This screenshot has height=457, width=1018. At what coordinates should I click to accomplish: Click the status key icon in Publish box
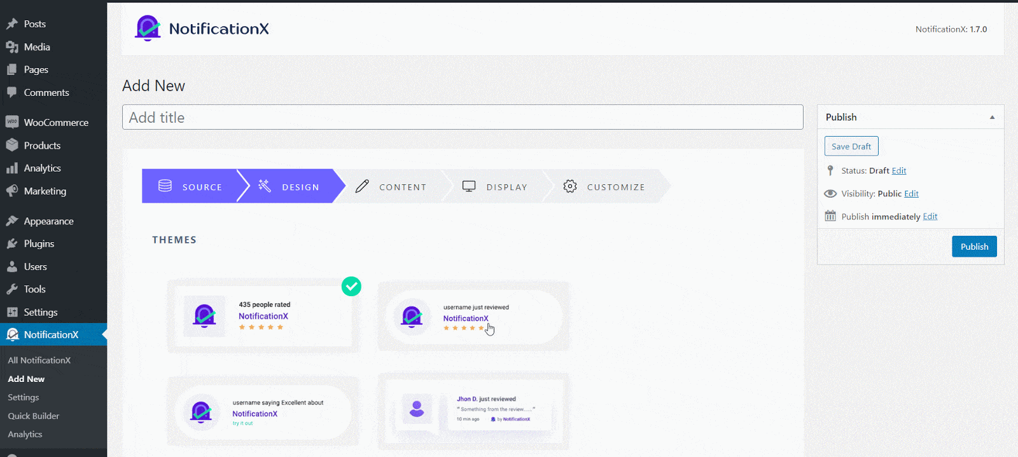pyautogui.click(x=830, y=170)
